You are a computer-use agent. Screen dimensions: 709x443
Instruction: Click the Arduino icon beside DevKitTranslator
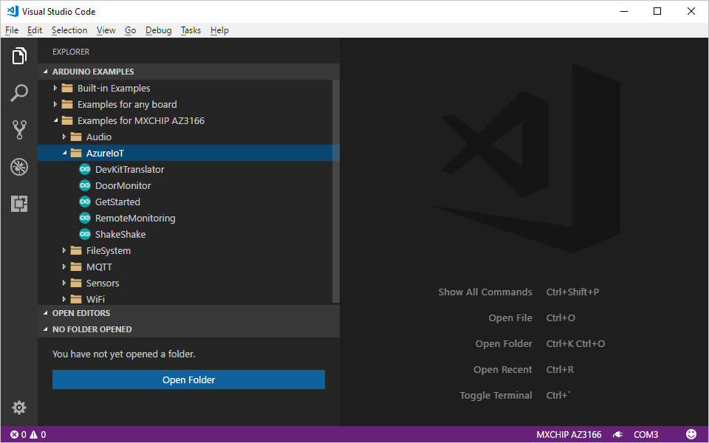[84, 170]
